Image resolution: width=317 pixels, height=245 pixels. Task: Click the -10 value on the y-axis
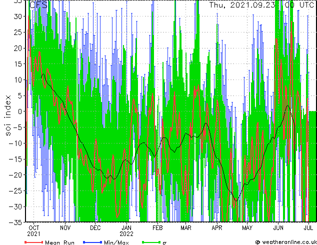(x=15, y=143)
